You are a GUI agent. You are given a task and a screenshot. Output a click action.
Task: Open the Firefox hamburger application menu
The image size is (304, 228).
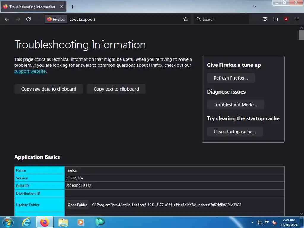click(297, 19)
